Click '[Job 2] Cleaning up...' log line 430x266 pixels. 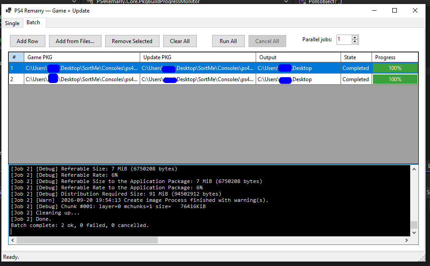[45, 213]
